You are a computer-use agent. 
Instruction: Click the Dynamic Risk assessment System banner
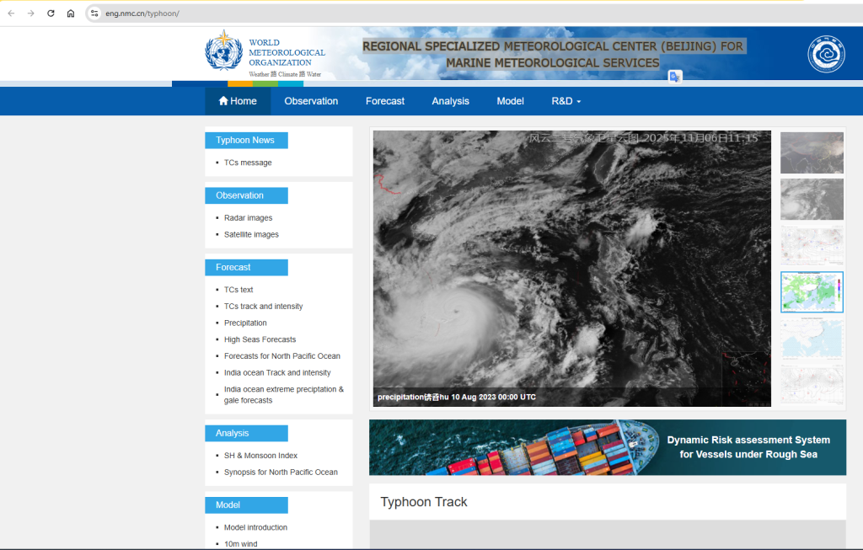(x=607, y=447)
